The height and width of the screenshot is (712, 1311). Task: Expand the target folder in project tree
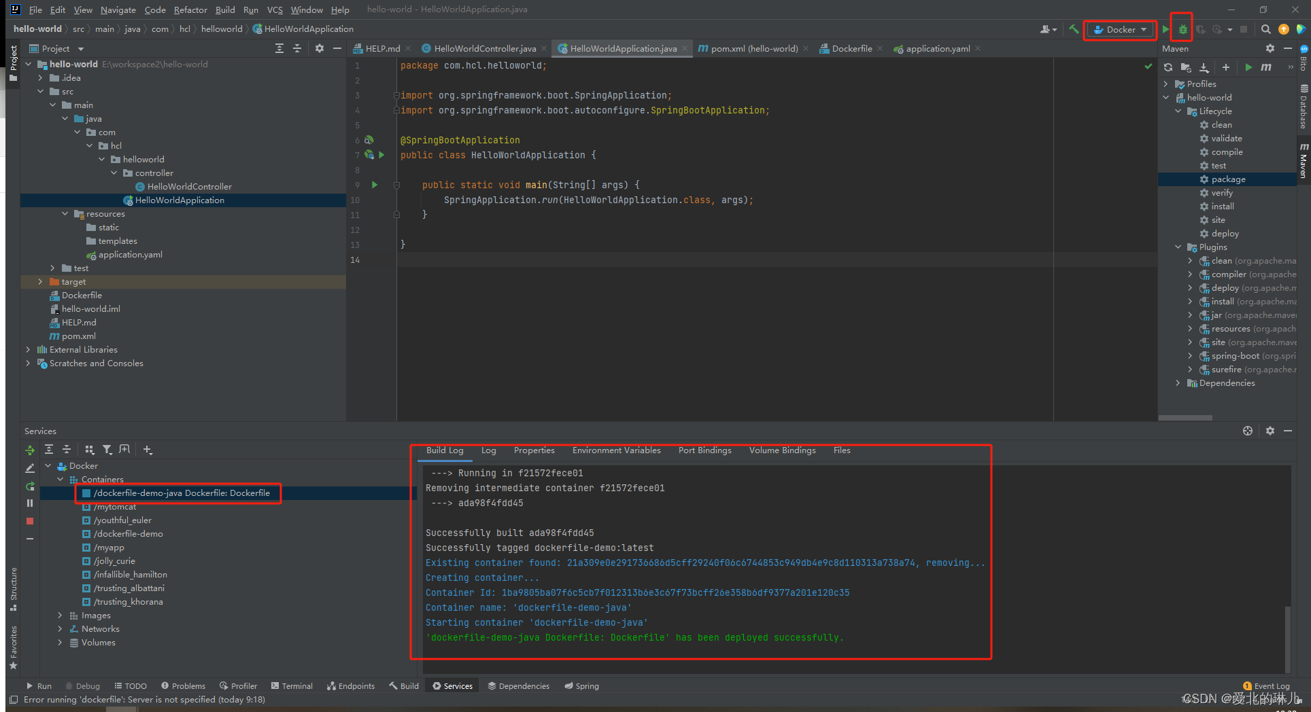coord(40,282)
